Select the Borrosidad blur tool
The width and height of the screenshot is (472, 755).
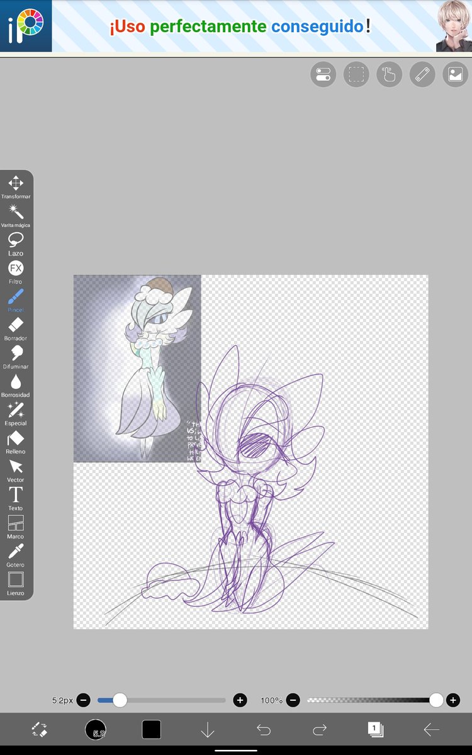(x=16, y=385)
